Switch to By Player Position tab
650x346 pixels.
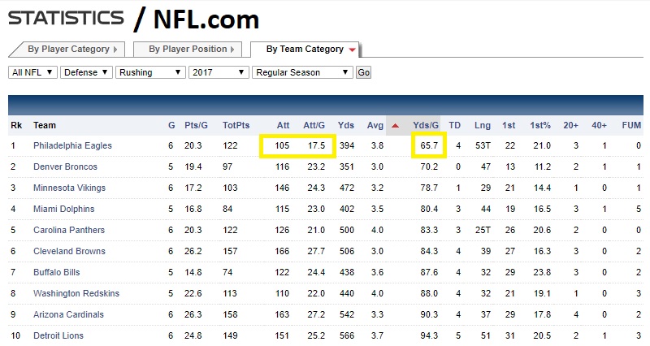click(x=188, y=50)
